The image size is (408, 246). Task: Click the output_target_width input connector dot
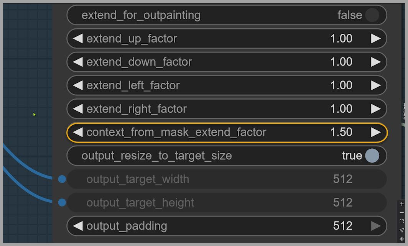click(x=62, y=179)
